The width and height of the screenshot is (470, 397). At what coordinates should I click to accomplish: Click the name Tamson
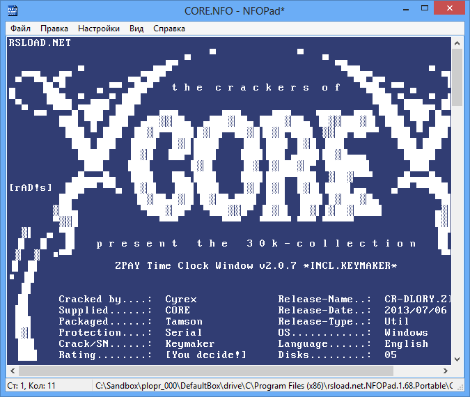coord(184,322)
